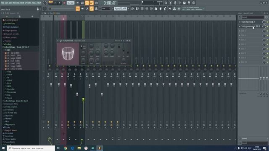Expand Mixer presets folder

coord(11,37)
